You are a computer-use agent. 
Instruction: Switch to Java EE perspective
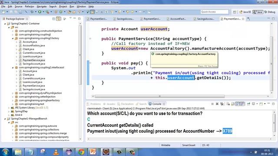[x=245, y=12]
